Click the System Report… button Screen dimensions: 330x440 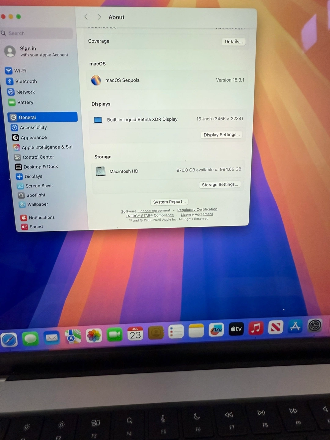[x=169, y=202]
